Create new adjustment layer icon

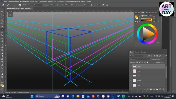(x=154, y=89)
